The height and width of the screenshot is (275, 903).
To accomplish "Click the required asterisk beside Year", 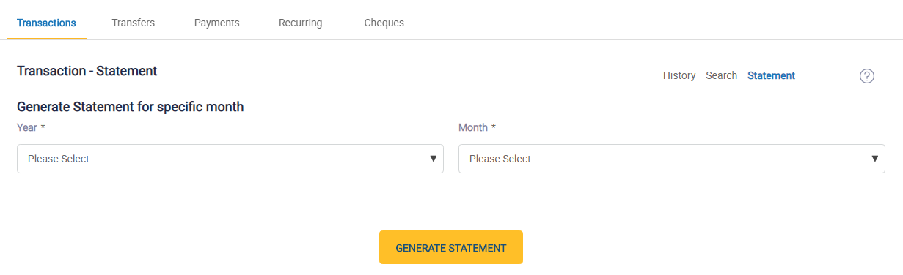I will [x=43, y=127].
